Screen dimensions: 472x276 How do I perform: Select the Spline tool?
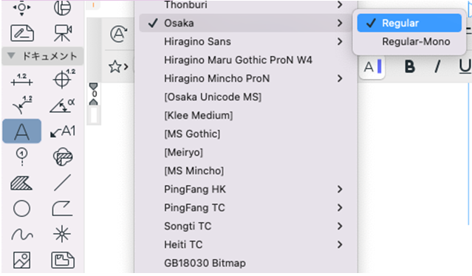(22, 235)
